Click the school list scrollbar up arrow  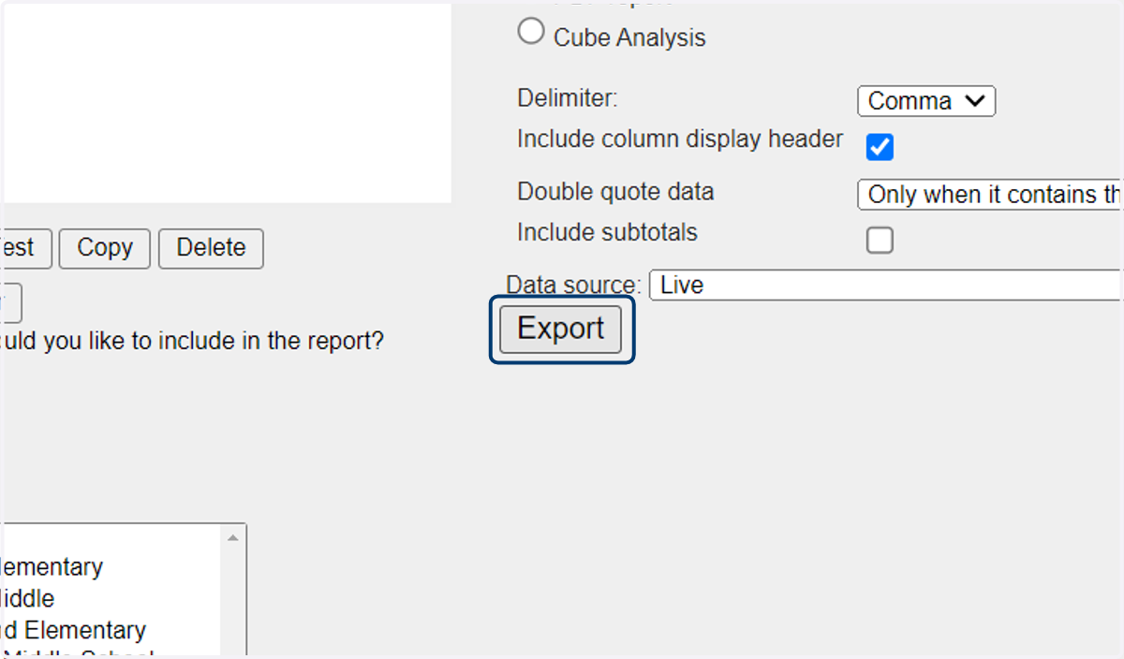233,537
